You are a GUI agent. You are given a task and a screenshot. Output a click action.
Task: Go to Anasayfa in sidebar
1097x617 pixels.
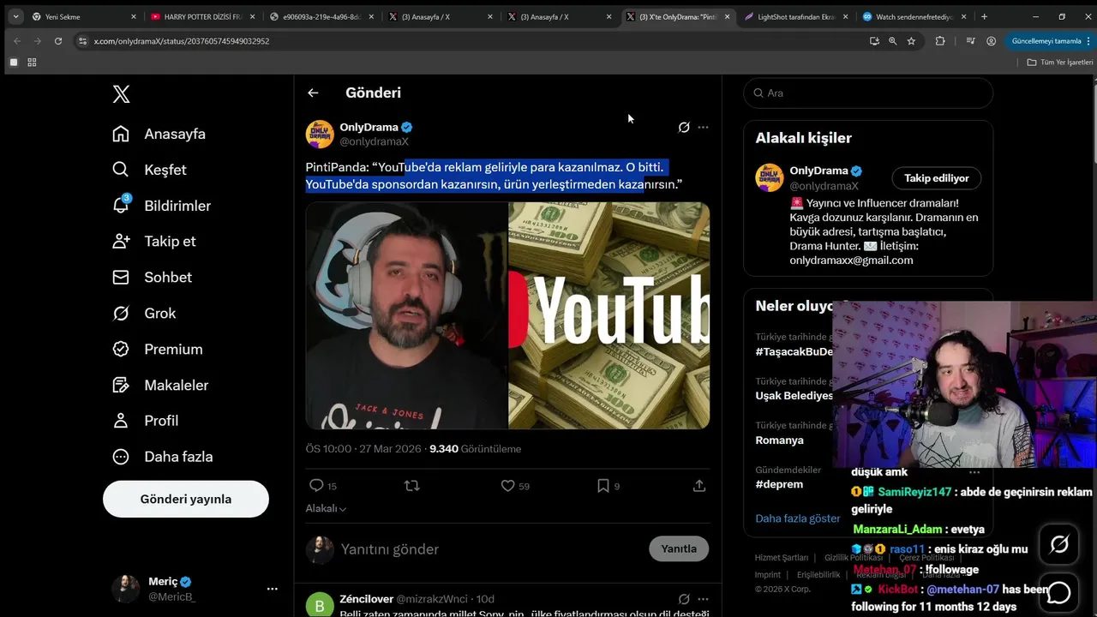coord(159,134)
